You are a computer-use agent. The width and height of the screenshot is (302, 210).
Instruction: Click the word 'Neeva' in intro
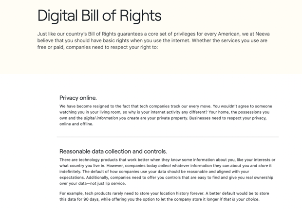[263, 34]
